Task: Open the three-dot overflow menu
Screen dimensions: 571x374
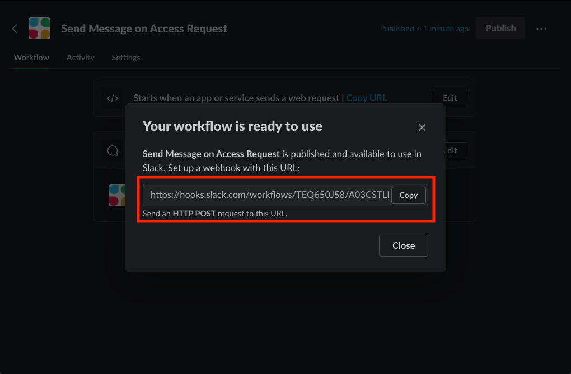Action: pos(541,28)
